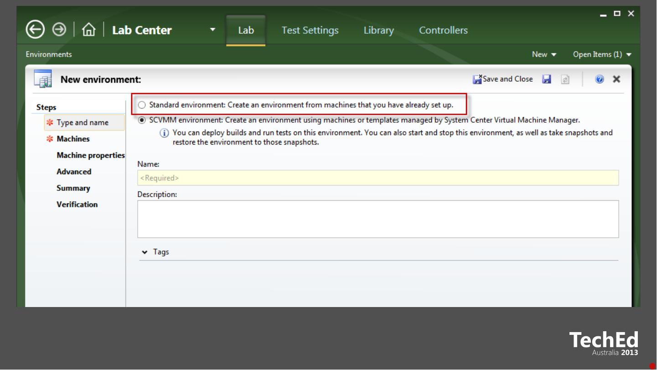Image resolution: width=657 pixels, height=370 pixels.
Task: Go to the Machines step
Action: (x=73, y=139)
